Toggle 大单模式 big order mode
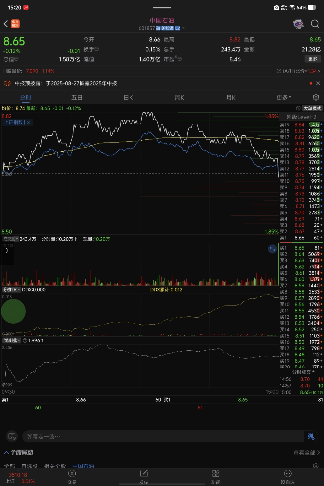This screenshot has width=324, height=486. pyautogui.click(x=312, y=108)
